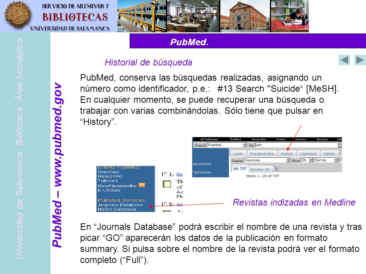
Task: Open the Show count dropdown showing 20
Action: coord(307,160)
